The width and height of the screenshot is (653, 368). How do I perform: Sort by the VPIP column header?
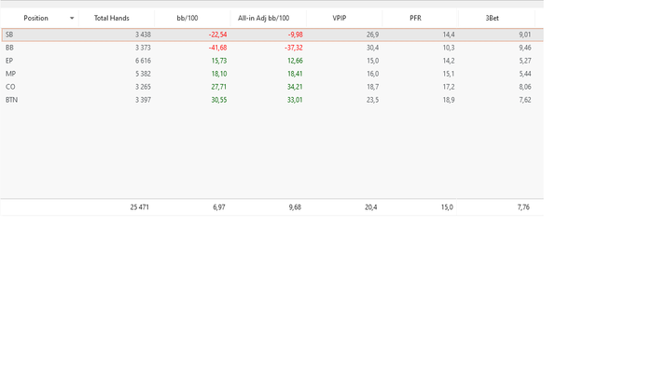pyautogui.click(x=340, y=19)
